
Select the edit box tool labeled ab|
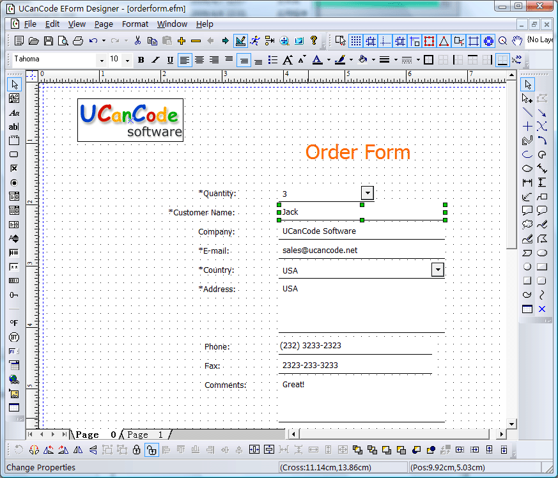click(14, 127)
